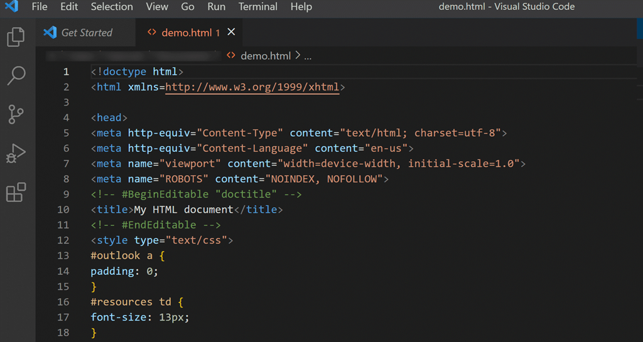This screenshot has width=643, height=342.
Task: Click "width=device-width, initial-scale=1.0" on line 7
Action: (x=399, y=164)
